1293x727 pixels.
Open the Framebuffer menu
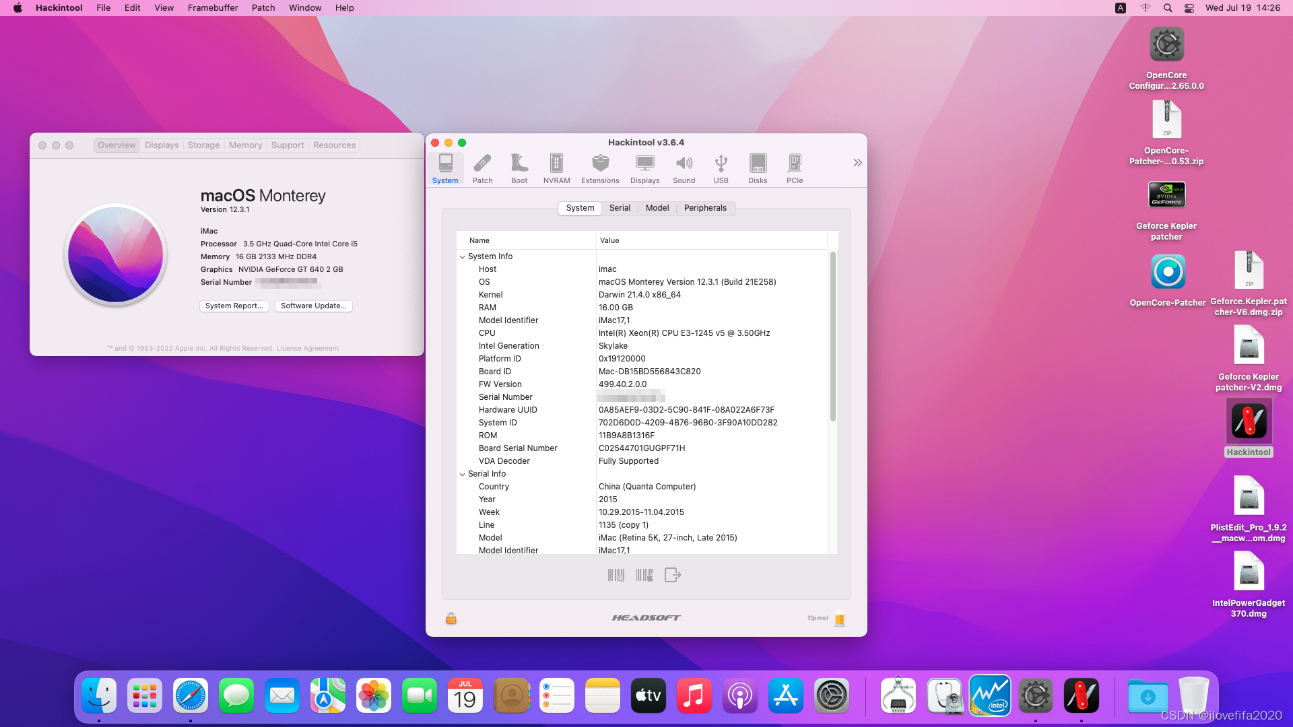tap(212, 8)
